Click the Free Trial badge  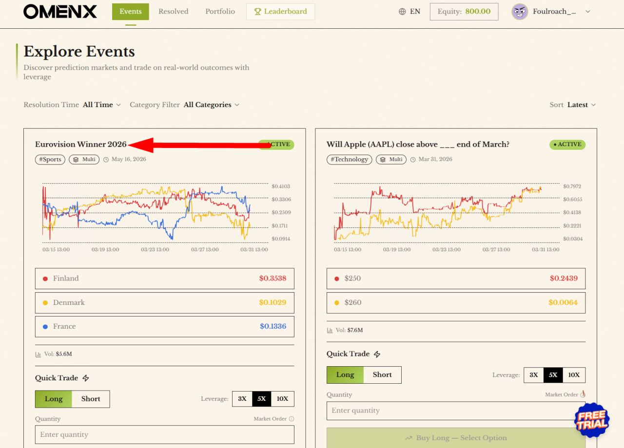click(x=592, y=419)
